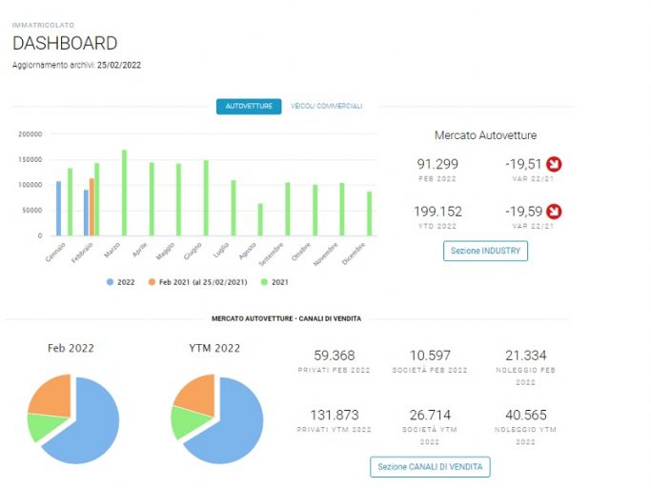The width and height of the screenshot is (651, 488).
Task: Click orange slice of YTM 2022 pie
Action: (x=198, y=395)
